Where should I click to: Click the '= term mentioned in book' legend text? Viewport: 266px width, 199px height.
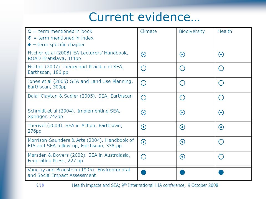coord(63,31)
